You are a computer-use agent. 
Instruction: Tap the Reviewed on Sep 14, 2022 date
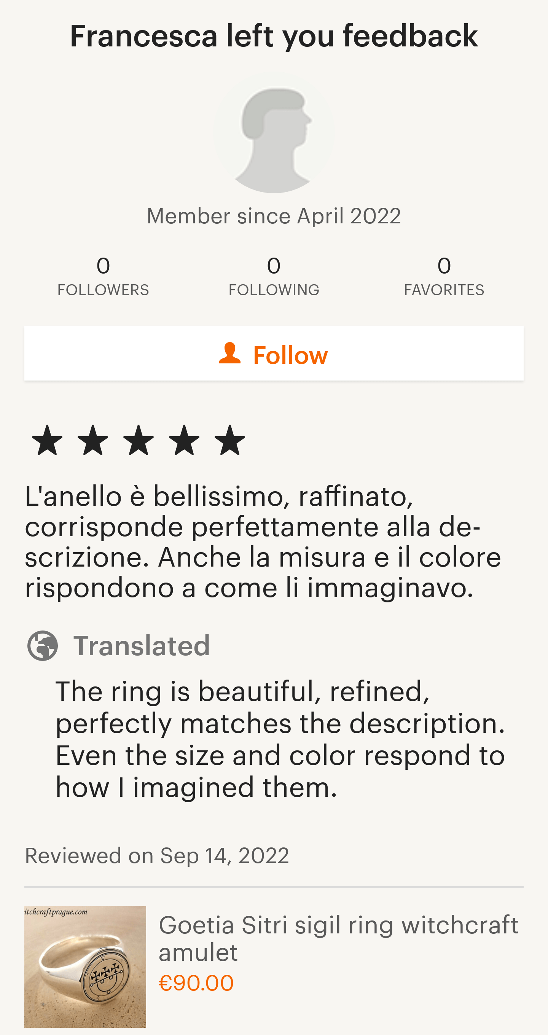(x=157, y=855)
